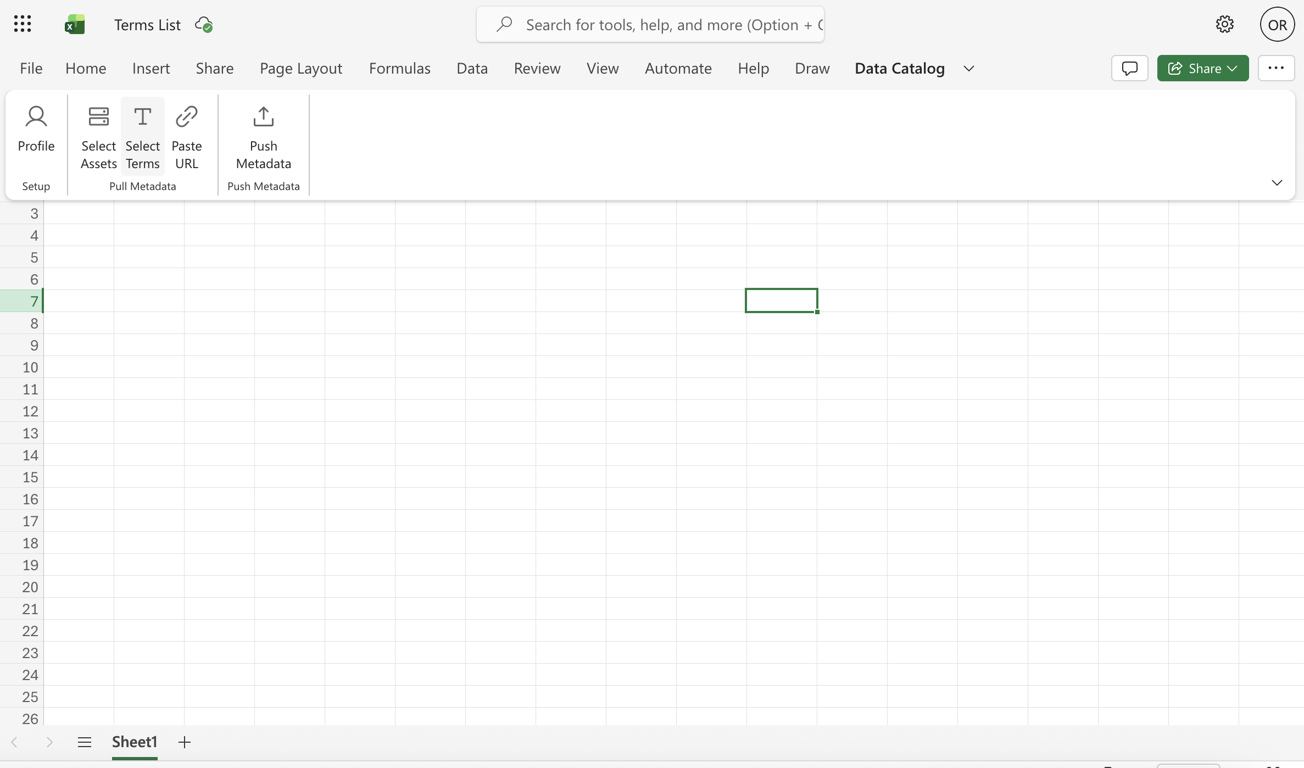Open the Formulas tab

click(400, 68)
